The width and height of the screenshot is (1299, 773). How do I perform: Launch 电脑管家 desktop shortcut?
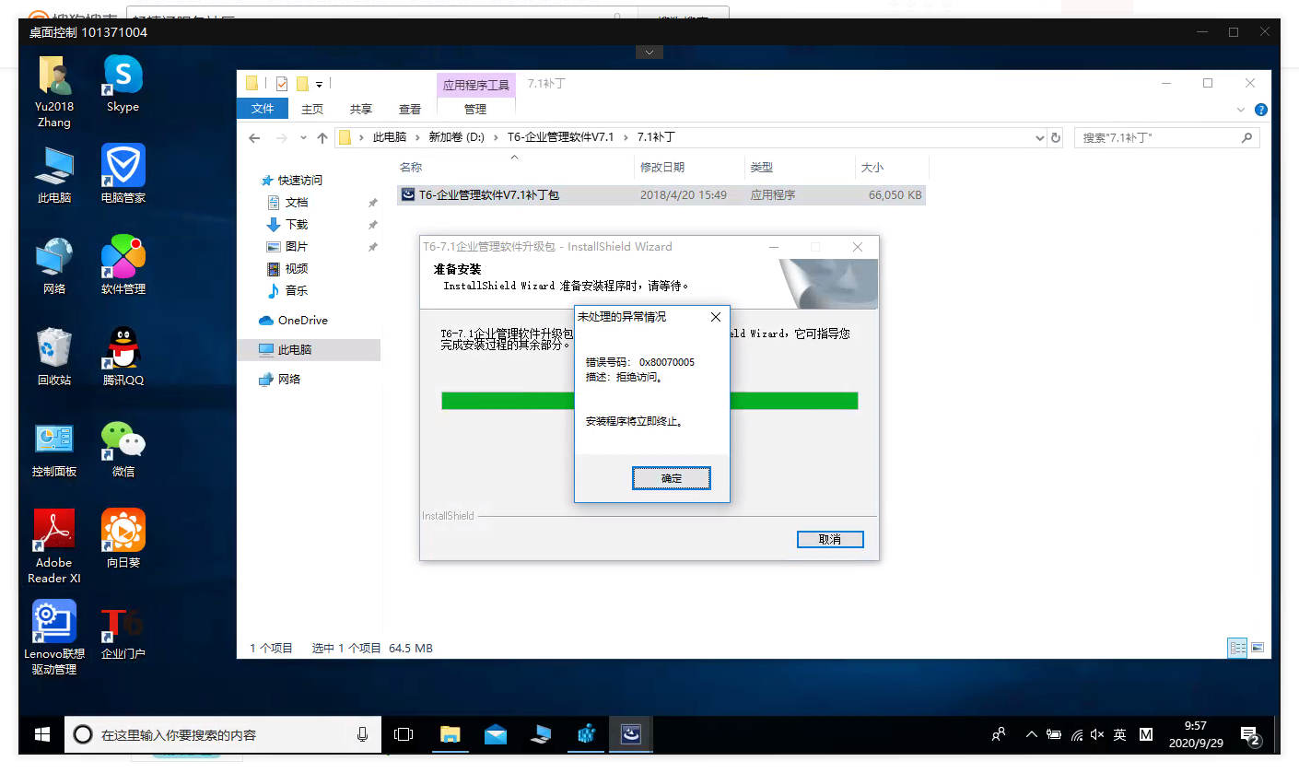[x=123, y=174]
